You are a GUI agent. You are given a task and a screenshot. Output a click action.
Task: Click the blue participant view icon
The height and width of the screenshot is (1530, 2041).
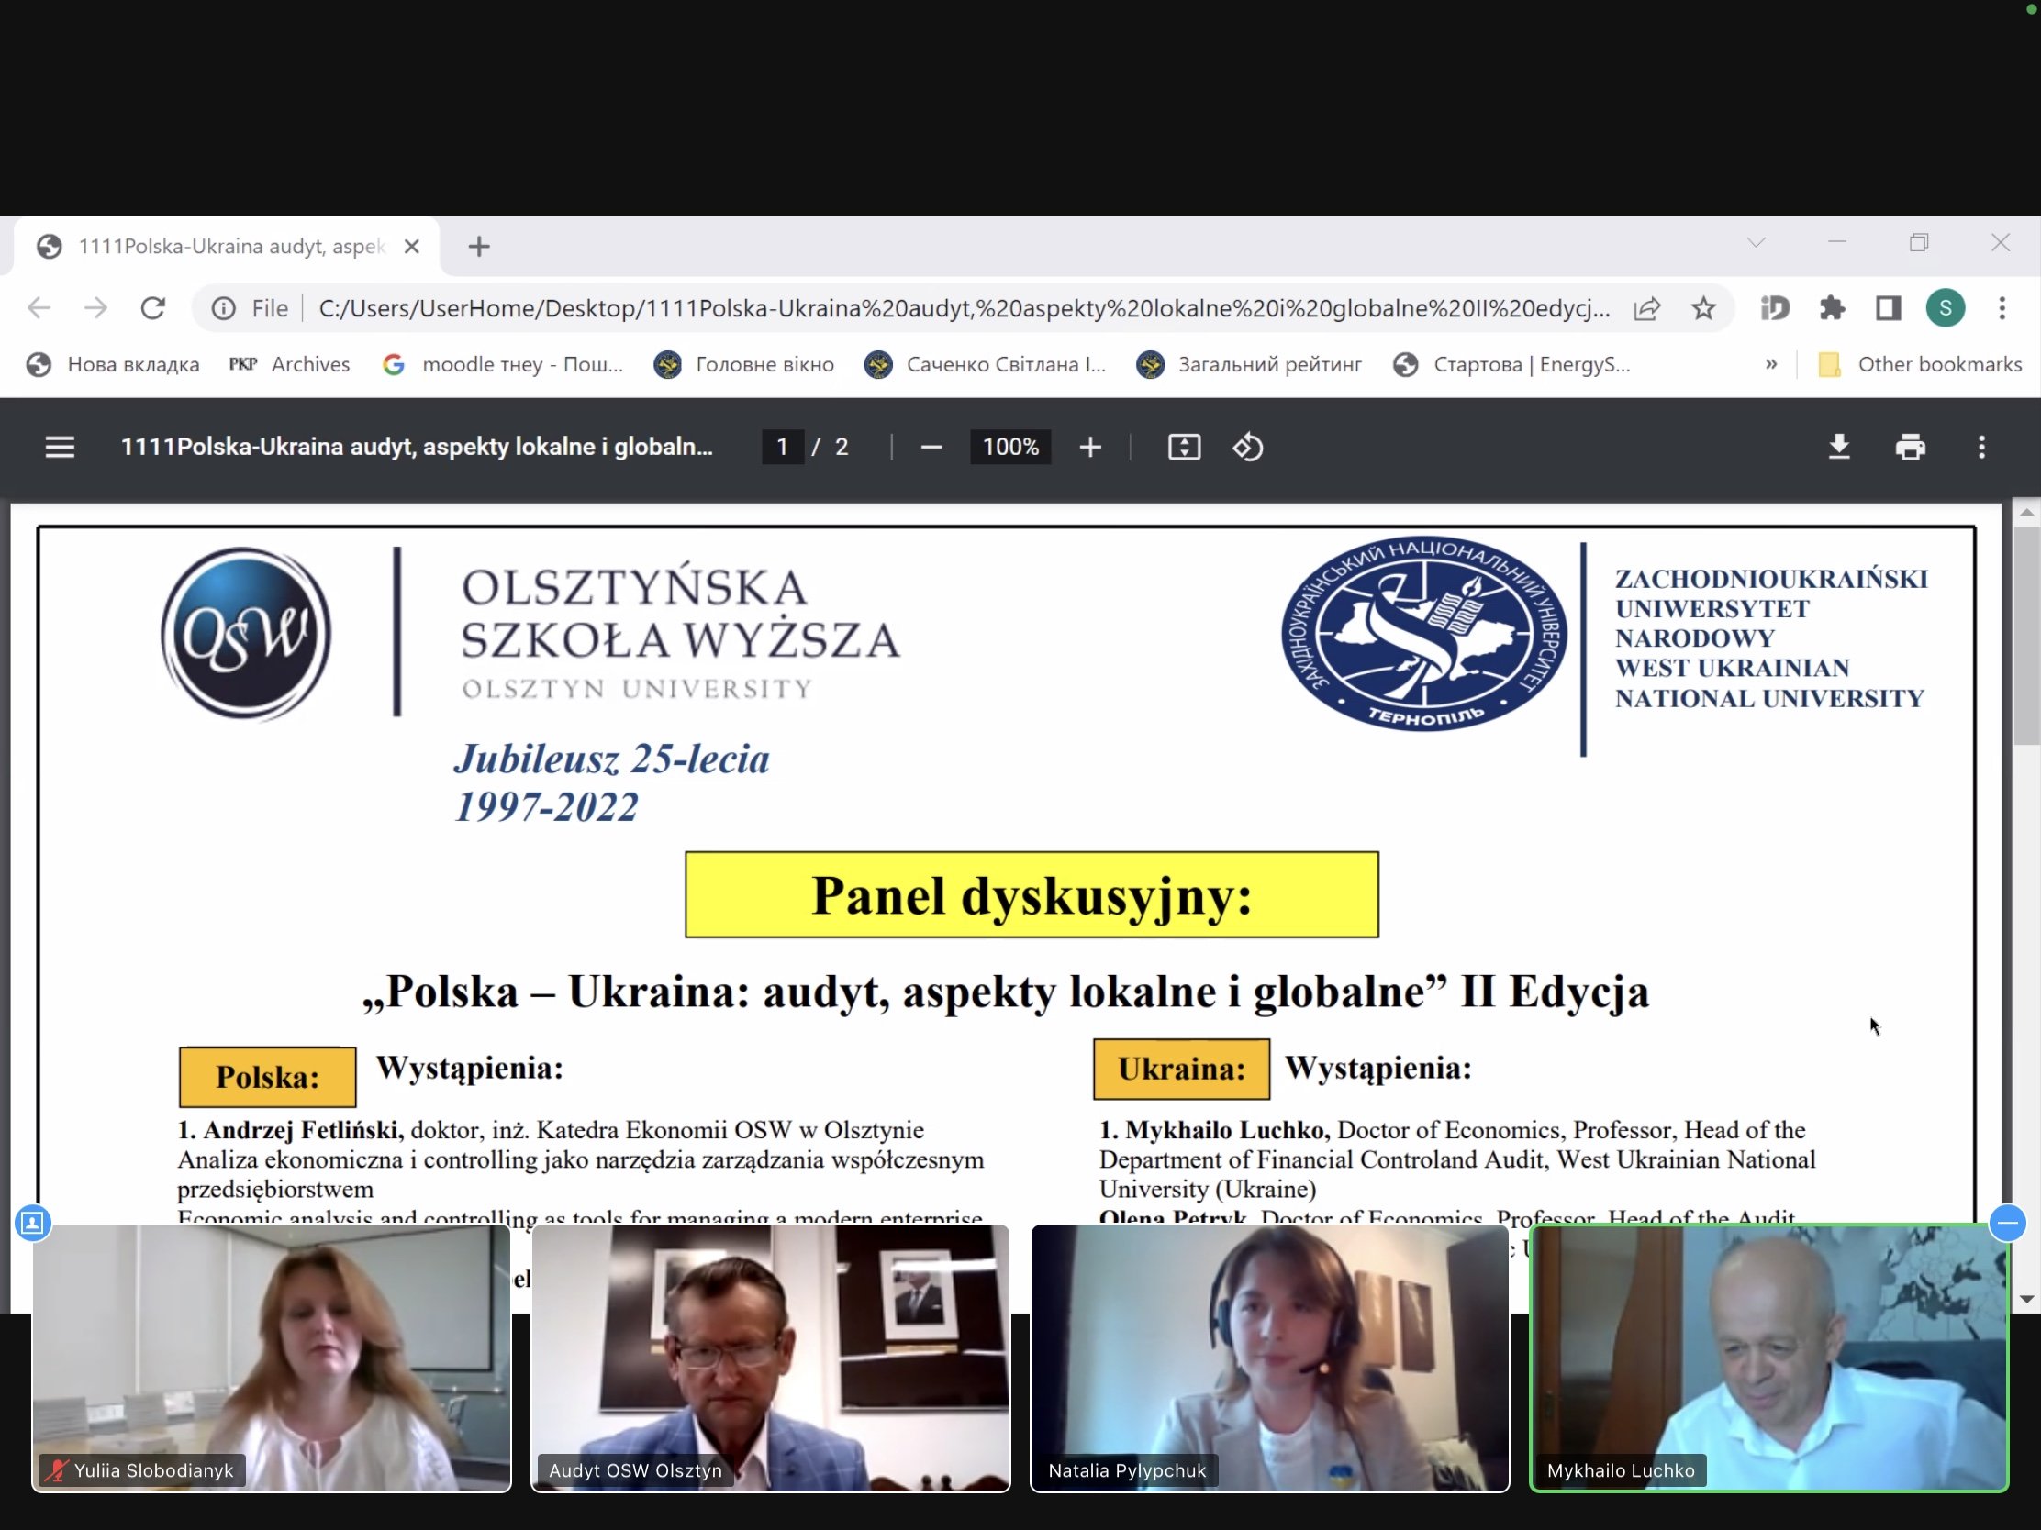click(x=32, y=1223)
